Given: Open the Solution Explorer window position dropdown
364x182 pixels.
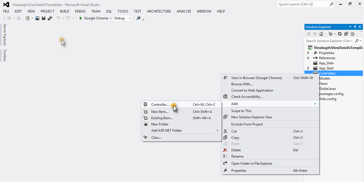Looking at the screenshot, I should tap(350, 27).
